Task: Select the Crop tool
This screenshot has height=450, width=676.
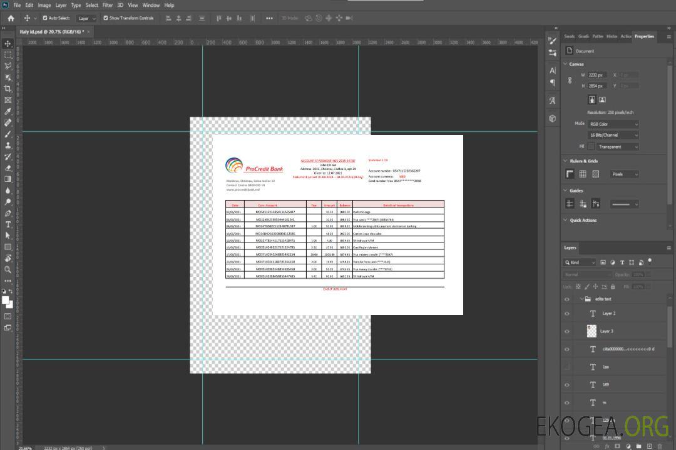Action: [x=8, y=89]
